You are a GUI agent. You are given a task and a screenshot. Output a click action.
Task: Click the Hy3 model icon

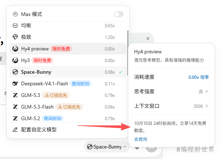15,60
